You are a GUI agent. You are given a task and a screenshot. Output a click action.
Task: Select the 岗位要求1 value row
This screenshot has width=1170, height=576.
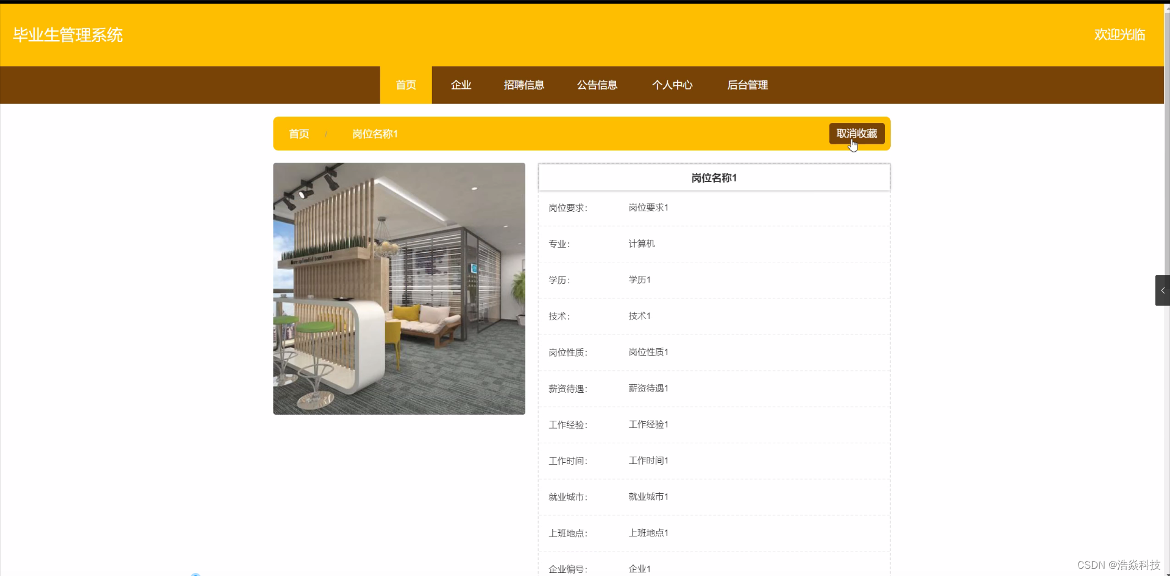tap(648, 207)
